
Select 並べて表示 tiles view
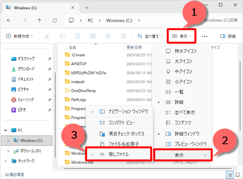coord(182,112)
